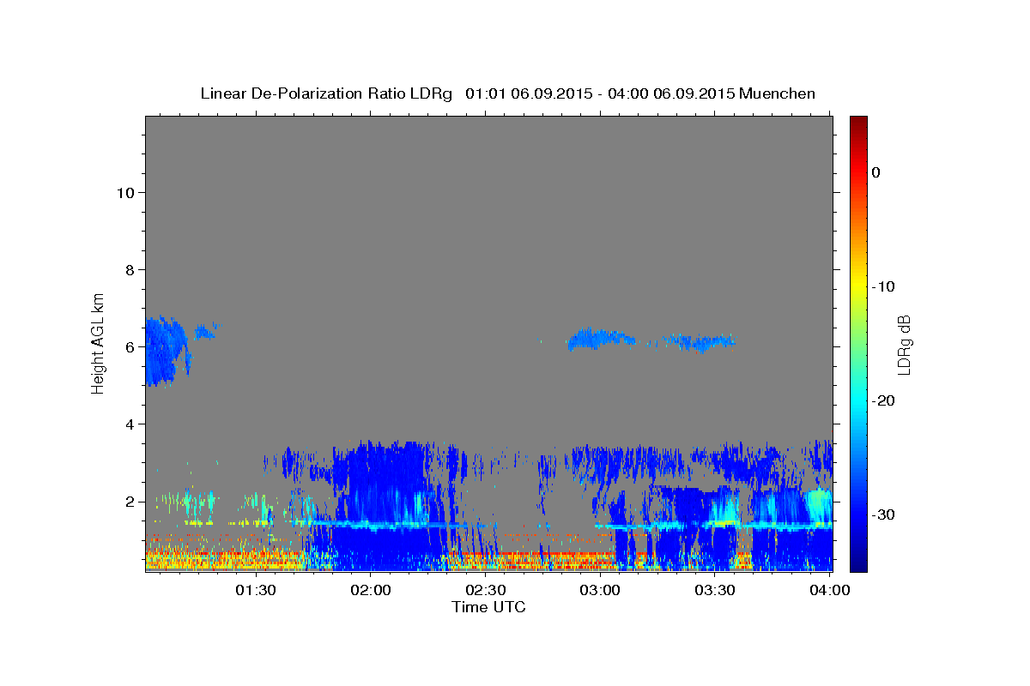Screen dimensions: 1030x686
Task: Click the 02:30 time tick label
Action: 485,590
